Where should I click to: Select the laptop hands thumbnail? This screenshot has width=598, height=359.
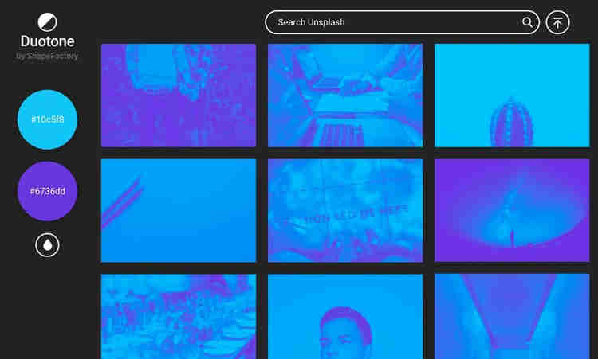345,96
